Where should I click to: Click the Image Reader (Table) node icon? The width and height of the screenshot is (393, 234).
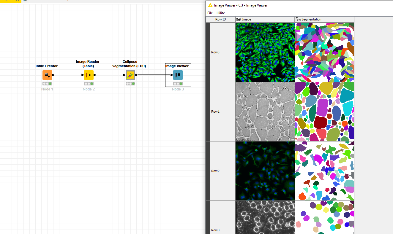coord(89,75)
